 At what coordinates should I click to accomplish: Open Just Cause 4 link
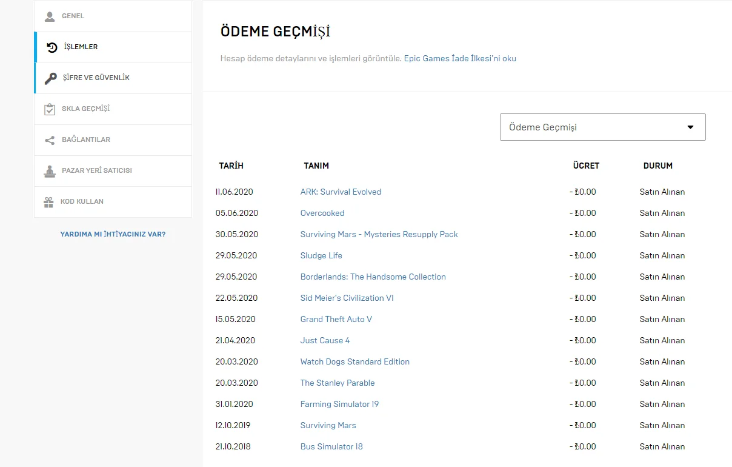(x=325, y=340)
